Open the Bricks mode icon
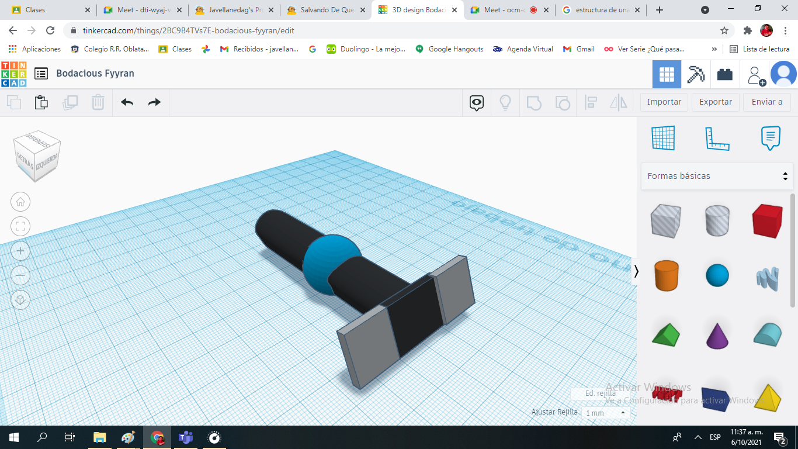This screenshot has width=798, height=449. tap(725, 74)
